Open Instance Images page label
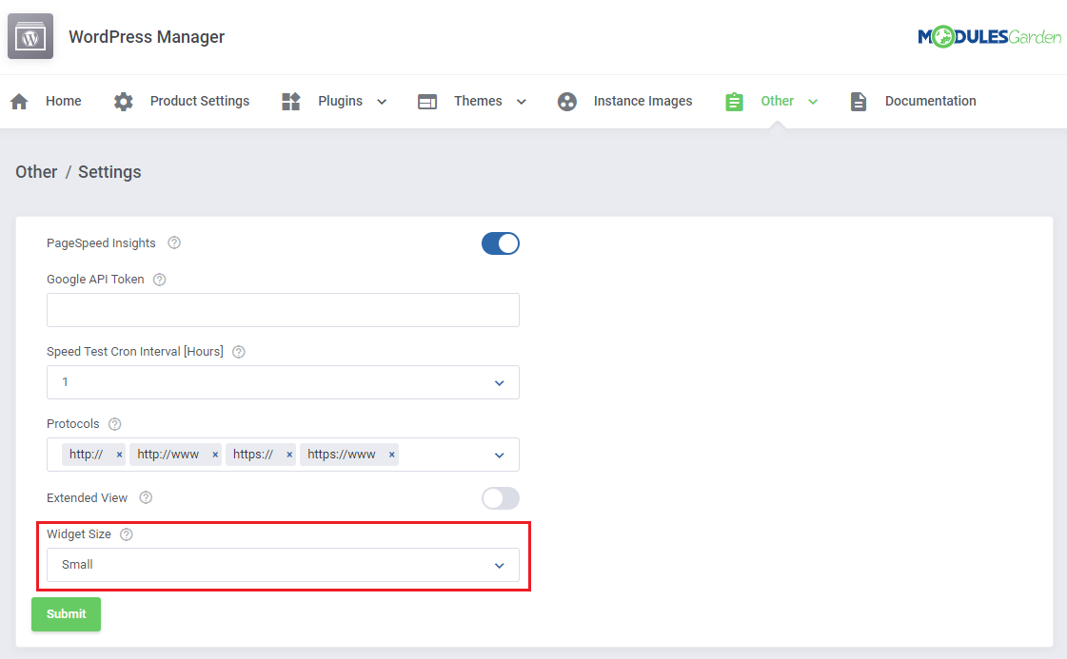 click(642, 102)
